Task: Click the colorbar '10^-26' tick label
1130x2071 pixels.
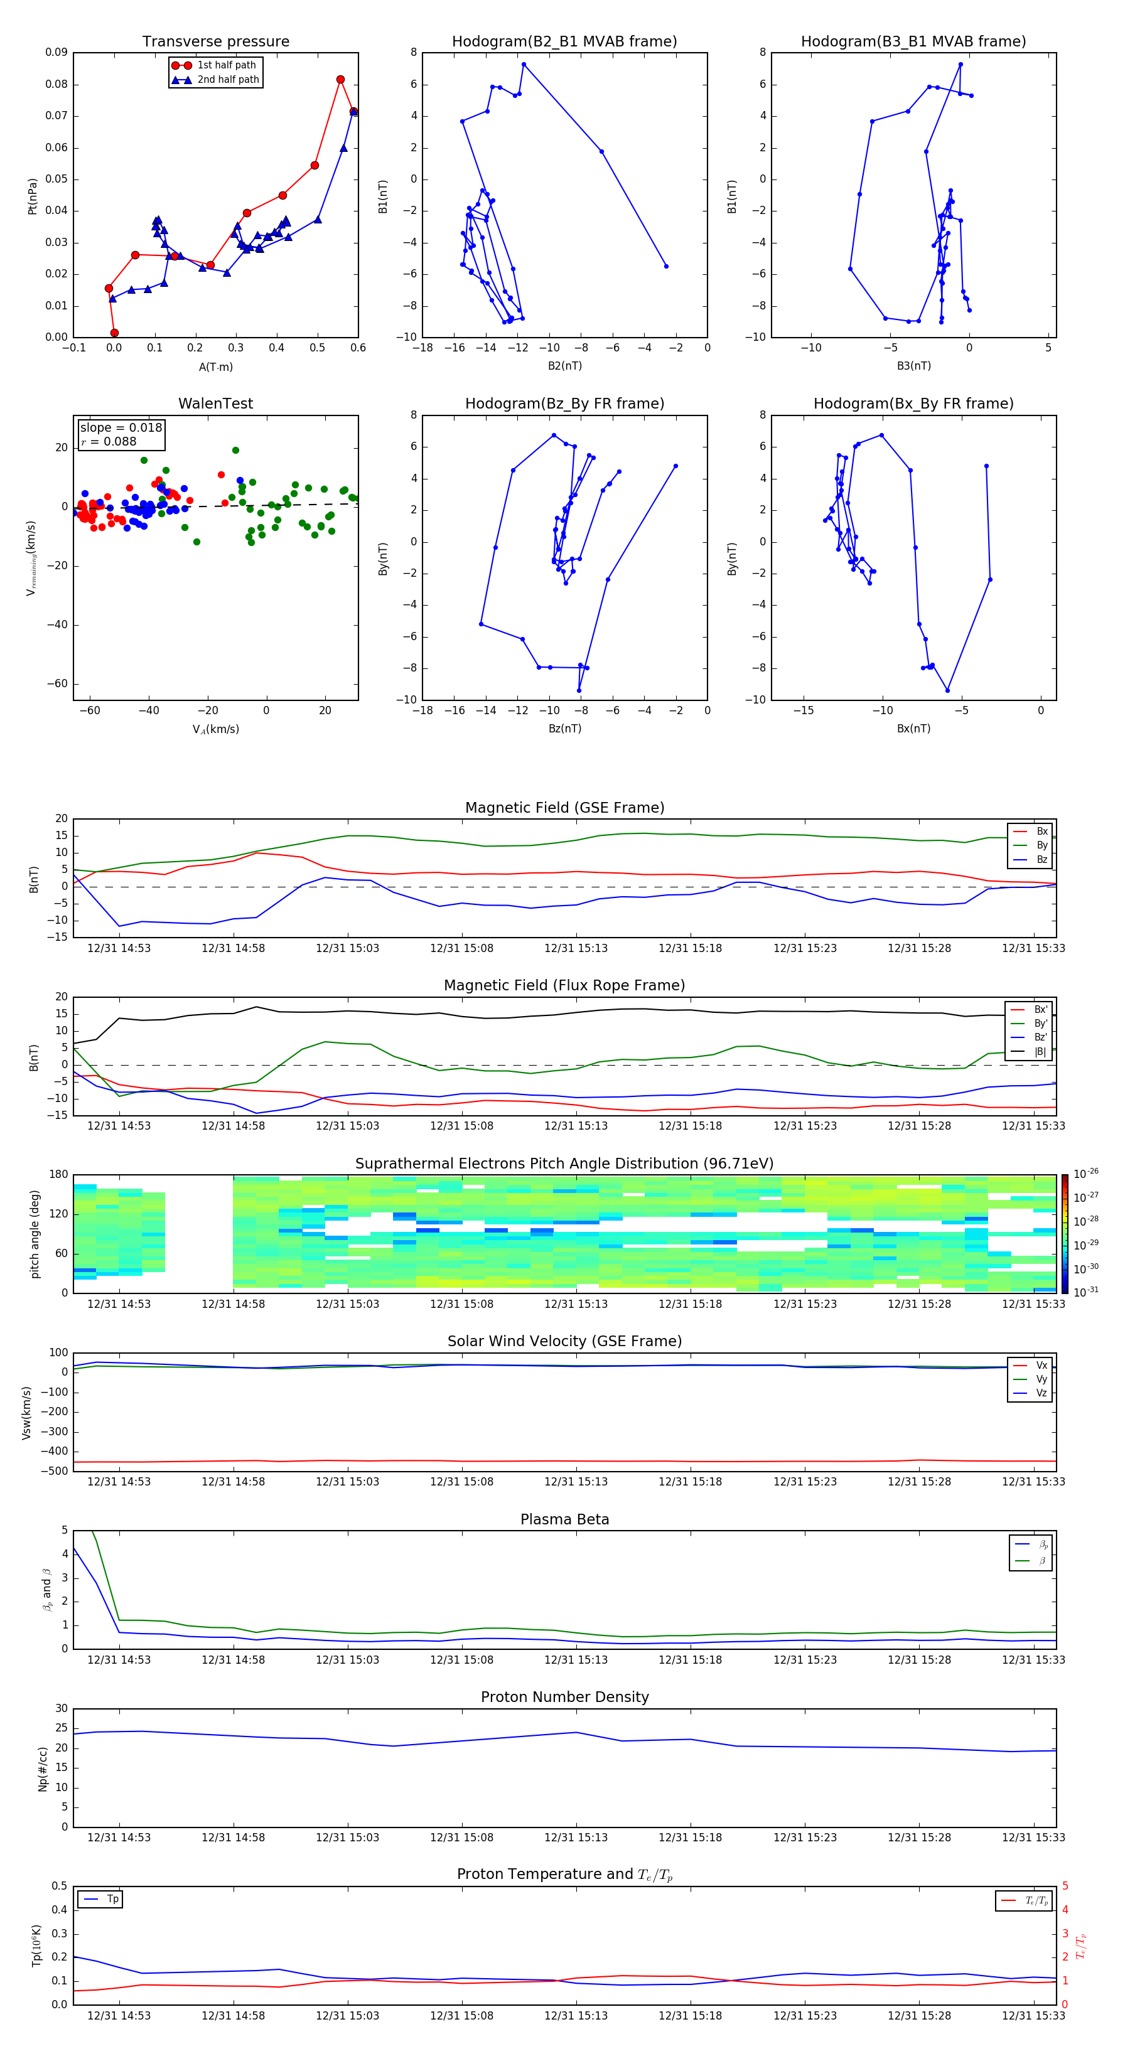Action: pyautogui.click(x=1086, y=1174)
